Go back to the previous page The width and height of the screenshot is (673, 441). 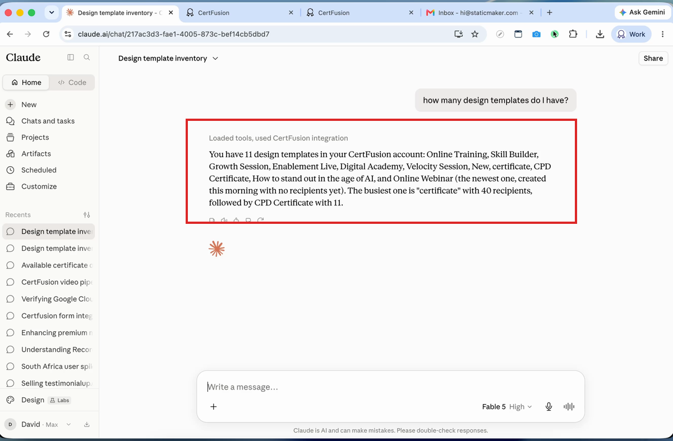coord(10,34)
